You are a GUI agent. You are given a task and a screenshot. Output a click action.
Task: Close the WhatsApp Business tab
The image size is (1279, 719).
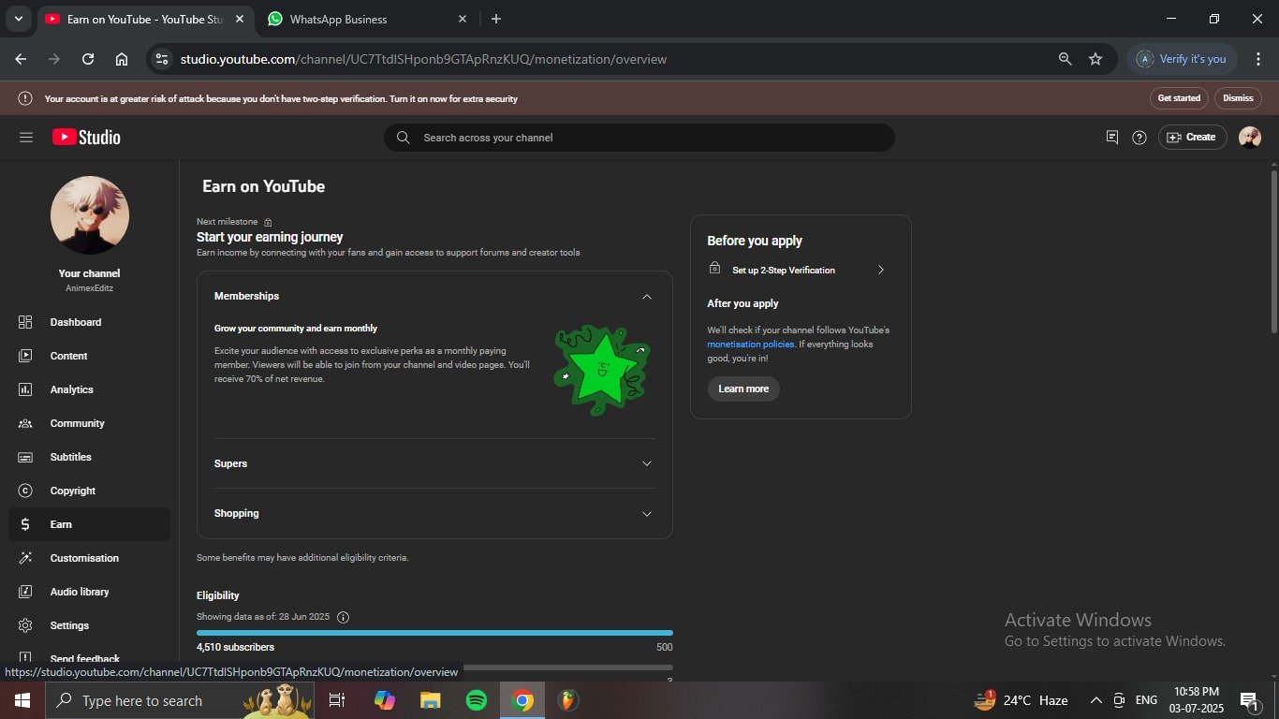click(463, 19)
